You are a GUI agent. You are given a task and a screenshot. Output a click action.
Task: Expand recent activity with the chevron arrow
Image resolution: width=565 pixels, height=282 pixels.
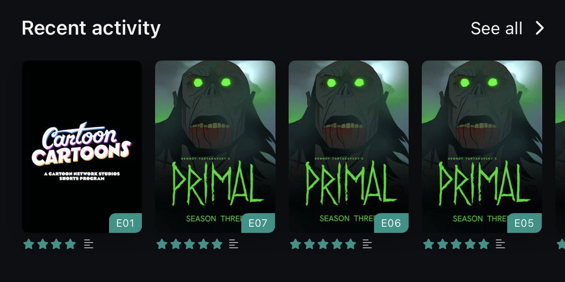tap(540, 29)
